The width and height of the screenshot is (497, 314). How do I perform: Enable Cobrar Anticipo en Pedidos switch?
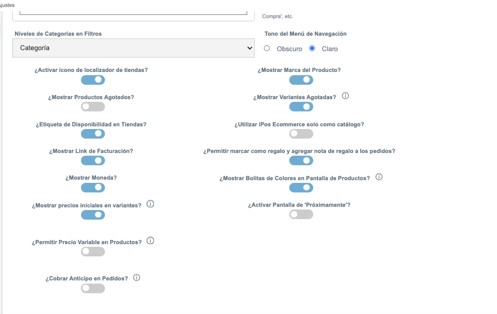[93, 288]
